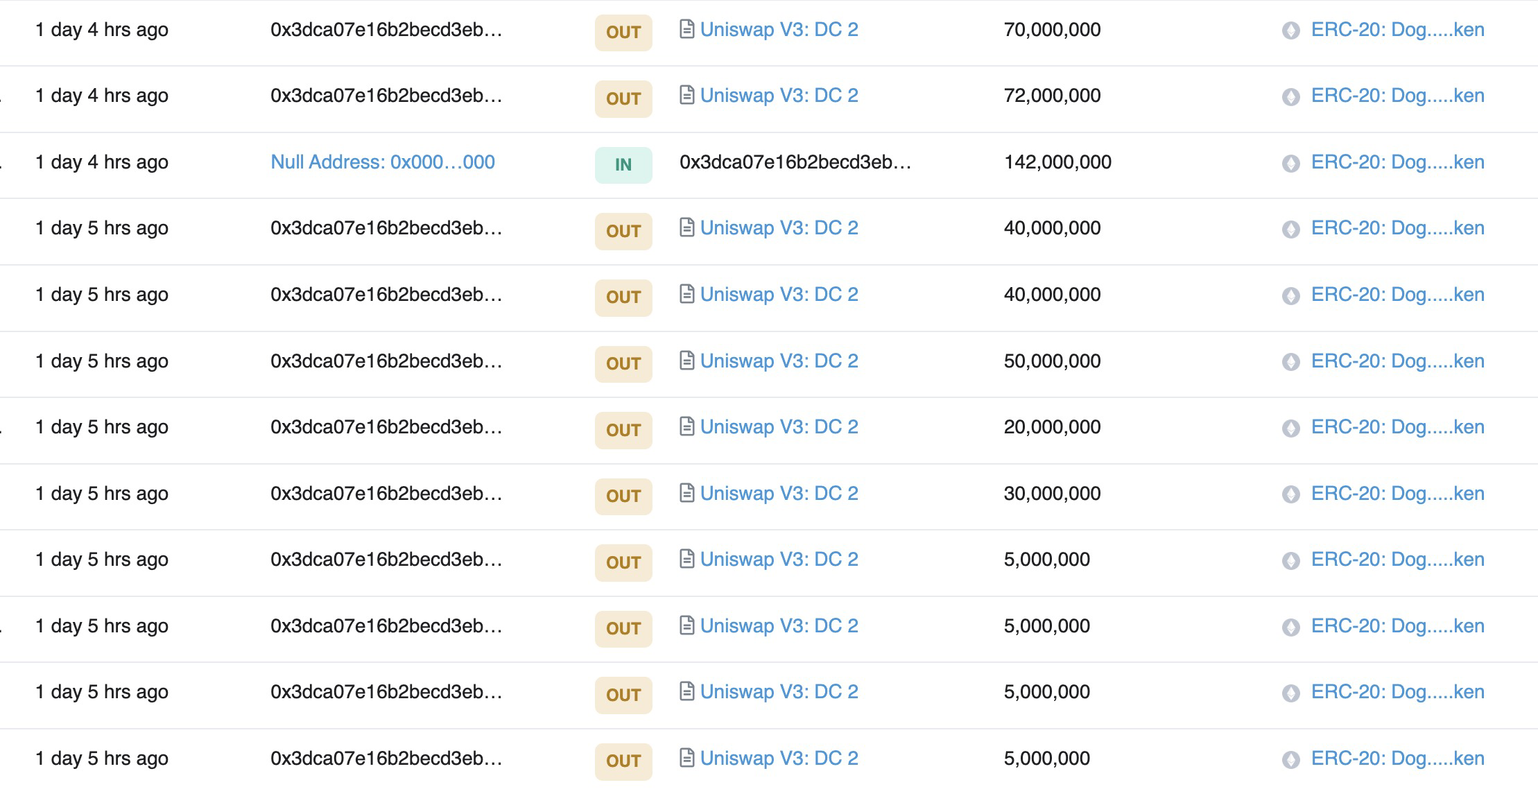This screenshot has width=1538, height=796.
Task: Click token logo icon in 50,000,000 row
Action: click(x=1290, y=362)
